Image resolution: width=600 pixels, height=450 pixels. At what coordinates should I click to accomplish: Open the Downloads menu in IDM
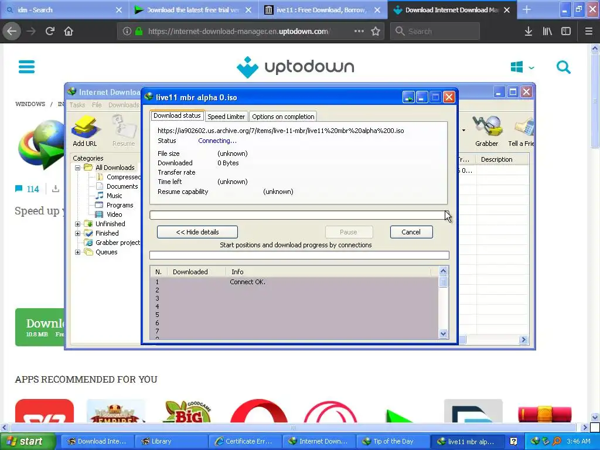click(x=123, y=105)
